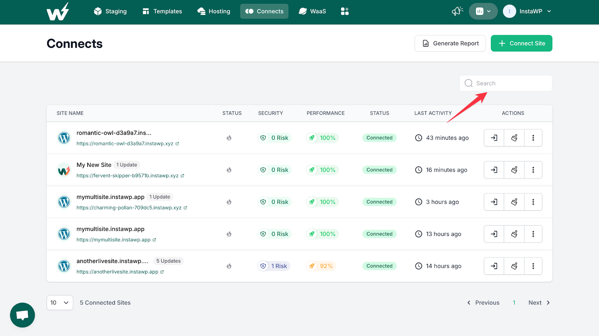Click the PERFORMANCE column header
Screen dimensions: 599x336
tap(326, 113)
